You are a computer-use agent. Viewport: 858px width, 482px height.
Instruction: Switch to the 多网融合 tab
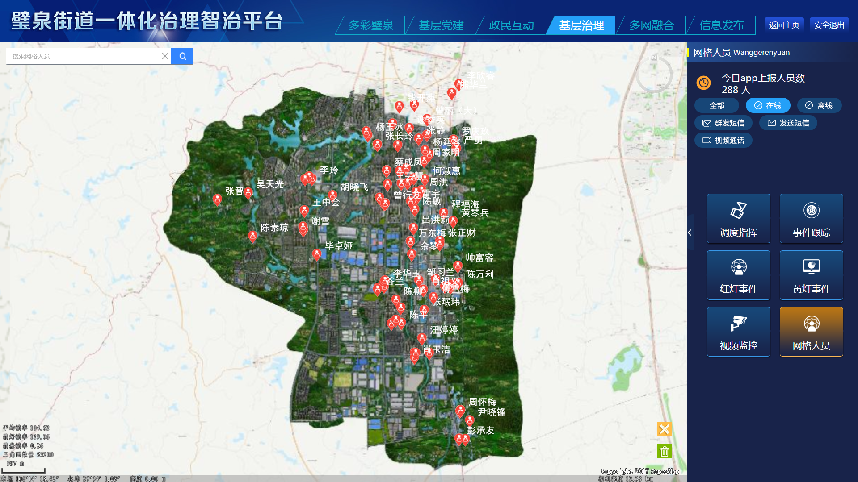click(652, 25)
